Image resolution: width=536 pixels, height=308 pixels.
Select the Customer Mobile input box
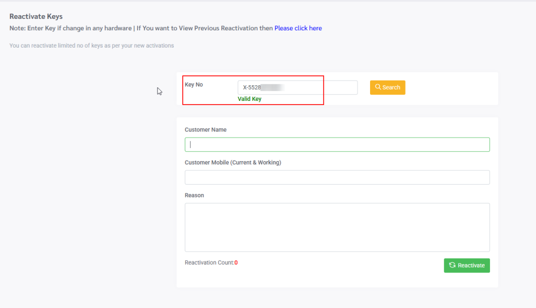[337, 177]
